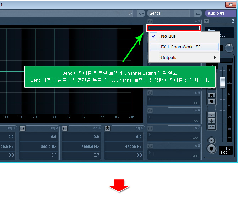Activate send slot s 1 power button

coord(150,21)
